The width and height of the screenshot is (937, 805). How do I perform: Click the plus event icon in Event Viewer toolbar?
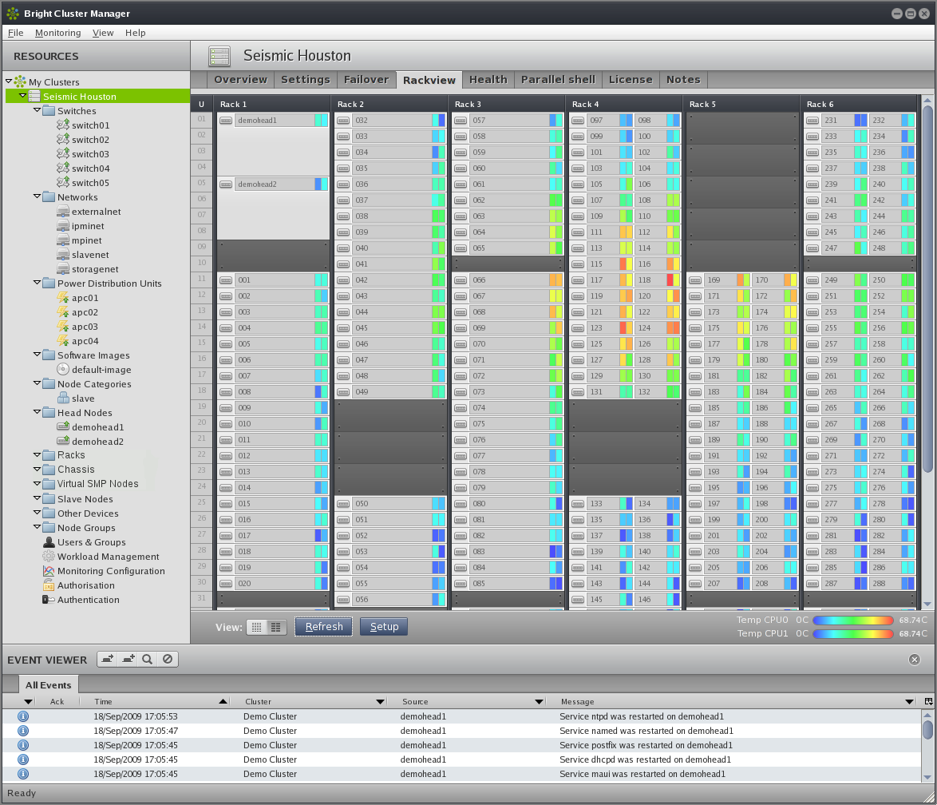[128, 659]
